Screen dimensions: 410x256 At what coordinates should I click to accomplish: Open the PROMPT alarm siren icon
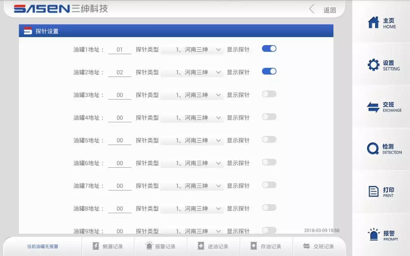tap(374, 234)
